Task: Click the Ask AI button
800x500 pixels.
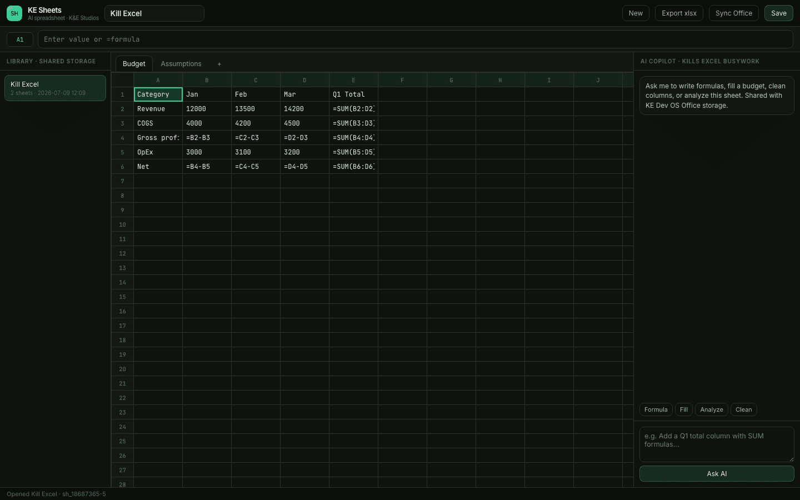Action: (717, 474)
